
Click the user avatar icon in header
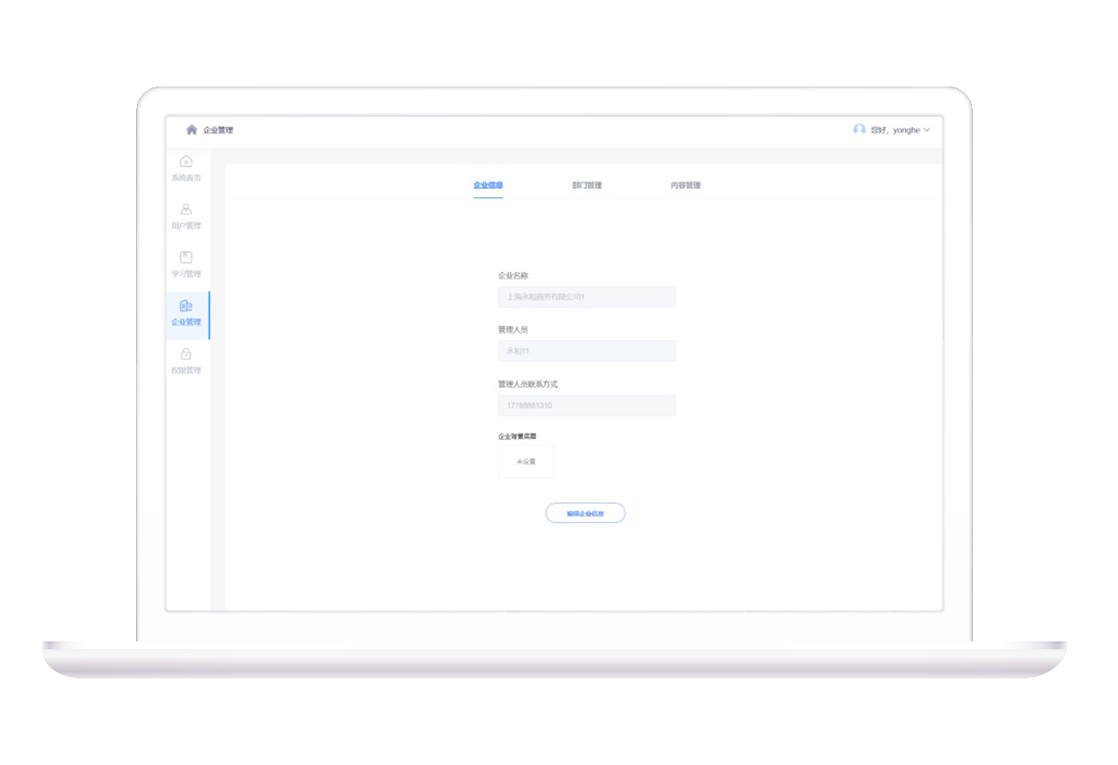pyautogui.click(x=859, y=129)
